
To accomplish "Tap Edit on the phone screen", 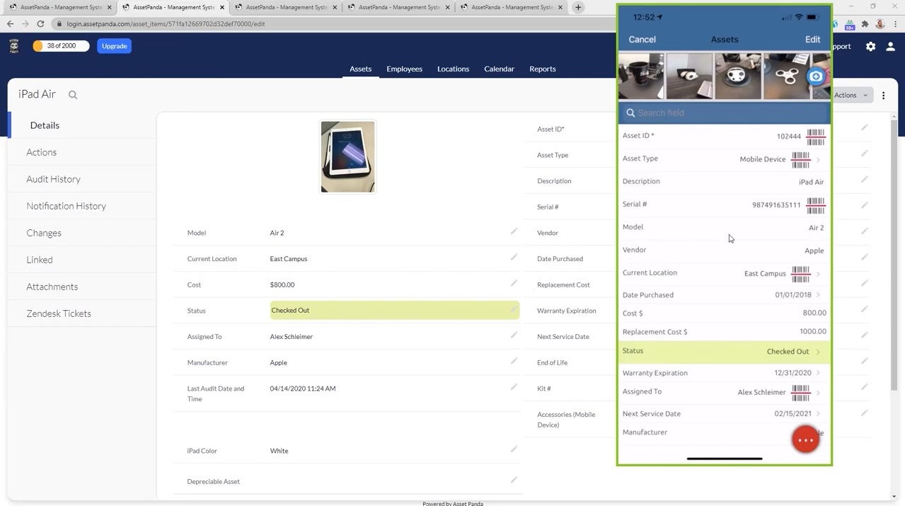I will click(812, 40).
